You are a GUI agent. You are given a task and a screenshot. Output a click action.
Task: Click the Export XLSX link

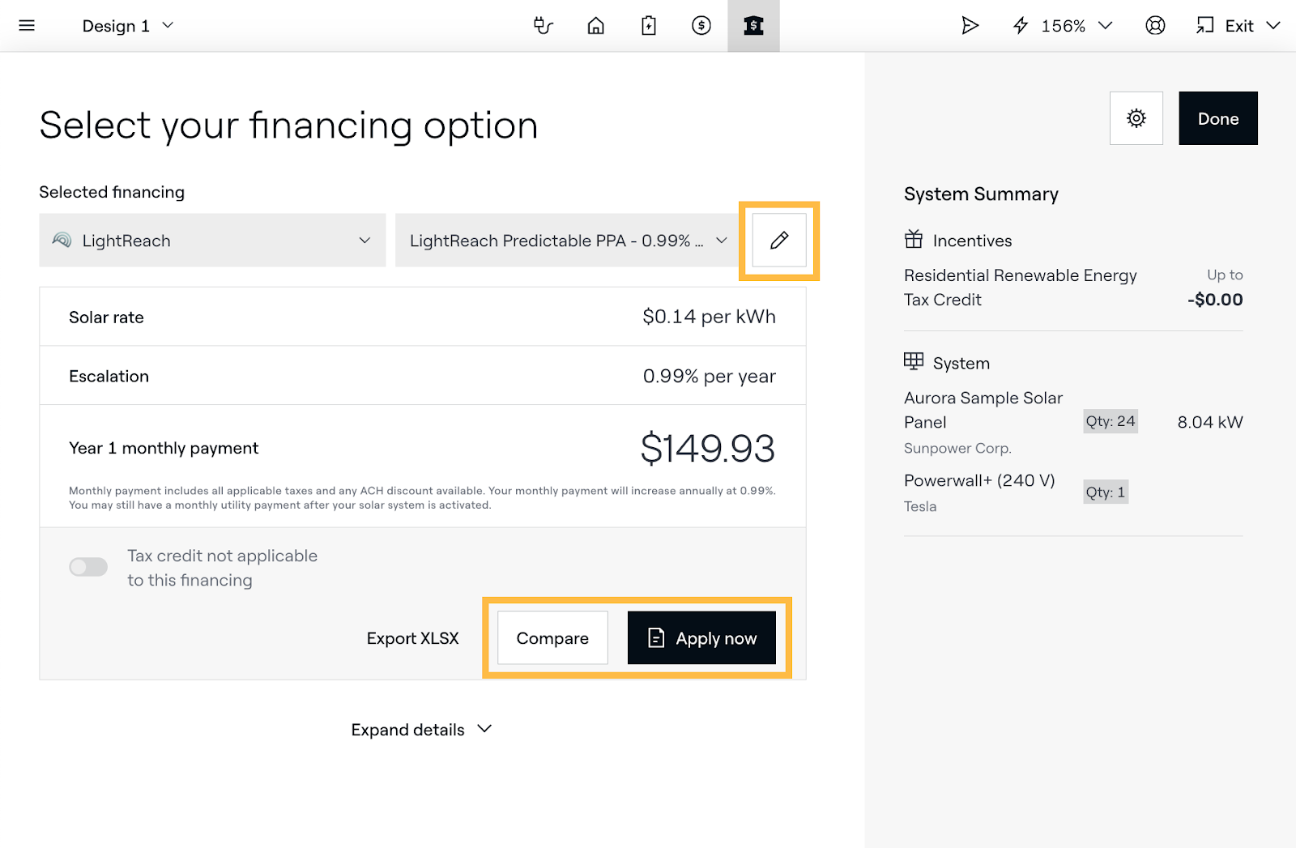[412, 638]
